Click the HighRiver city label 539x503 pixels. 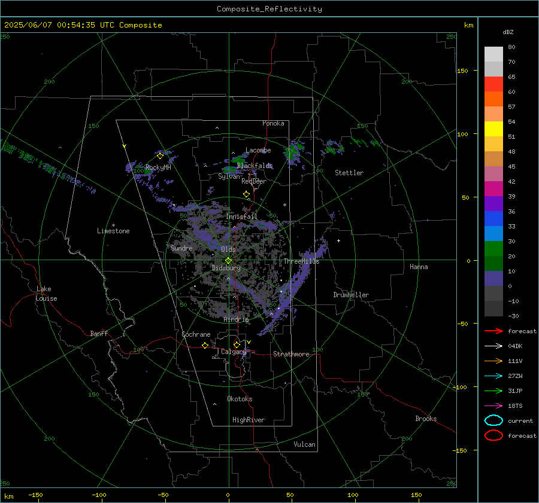(249, 420)
